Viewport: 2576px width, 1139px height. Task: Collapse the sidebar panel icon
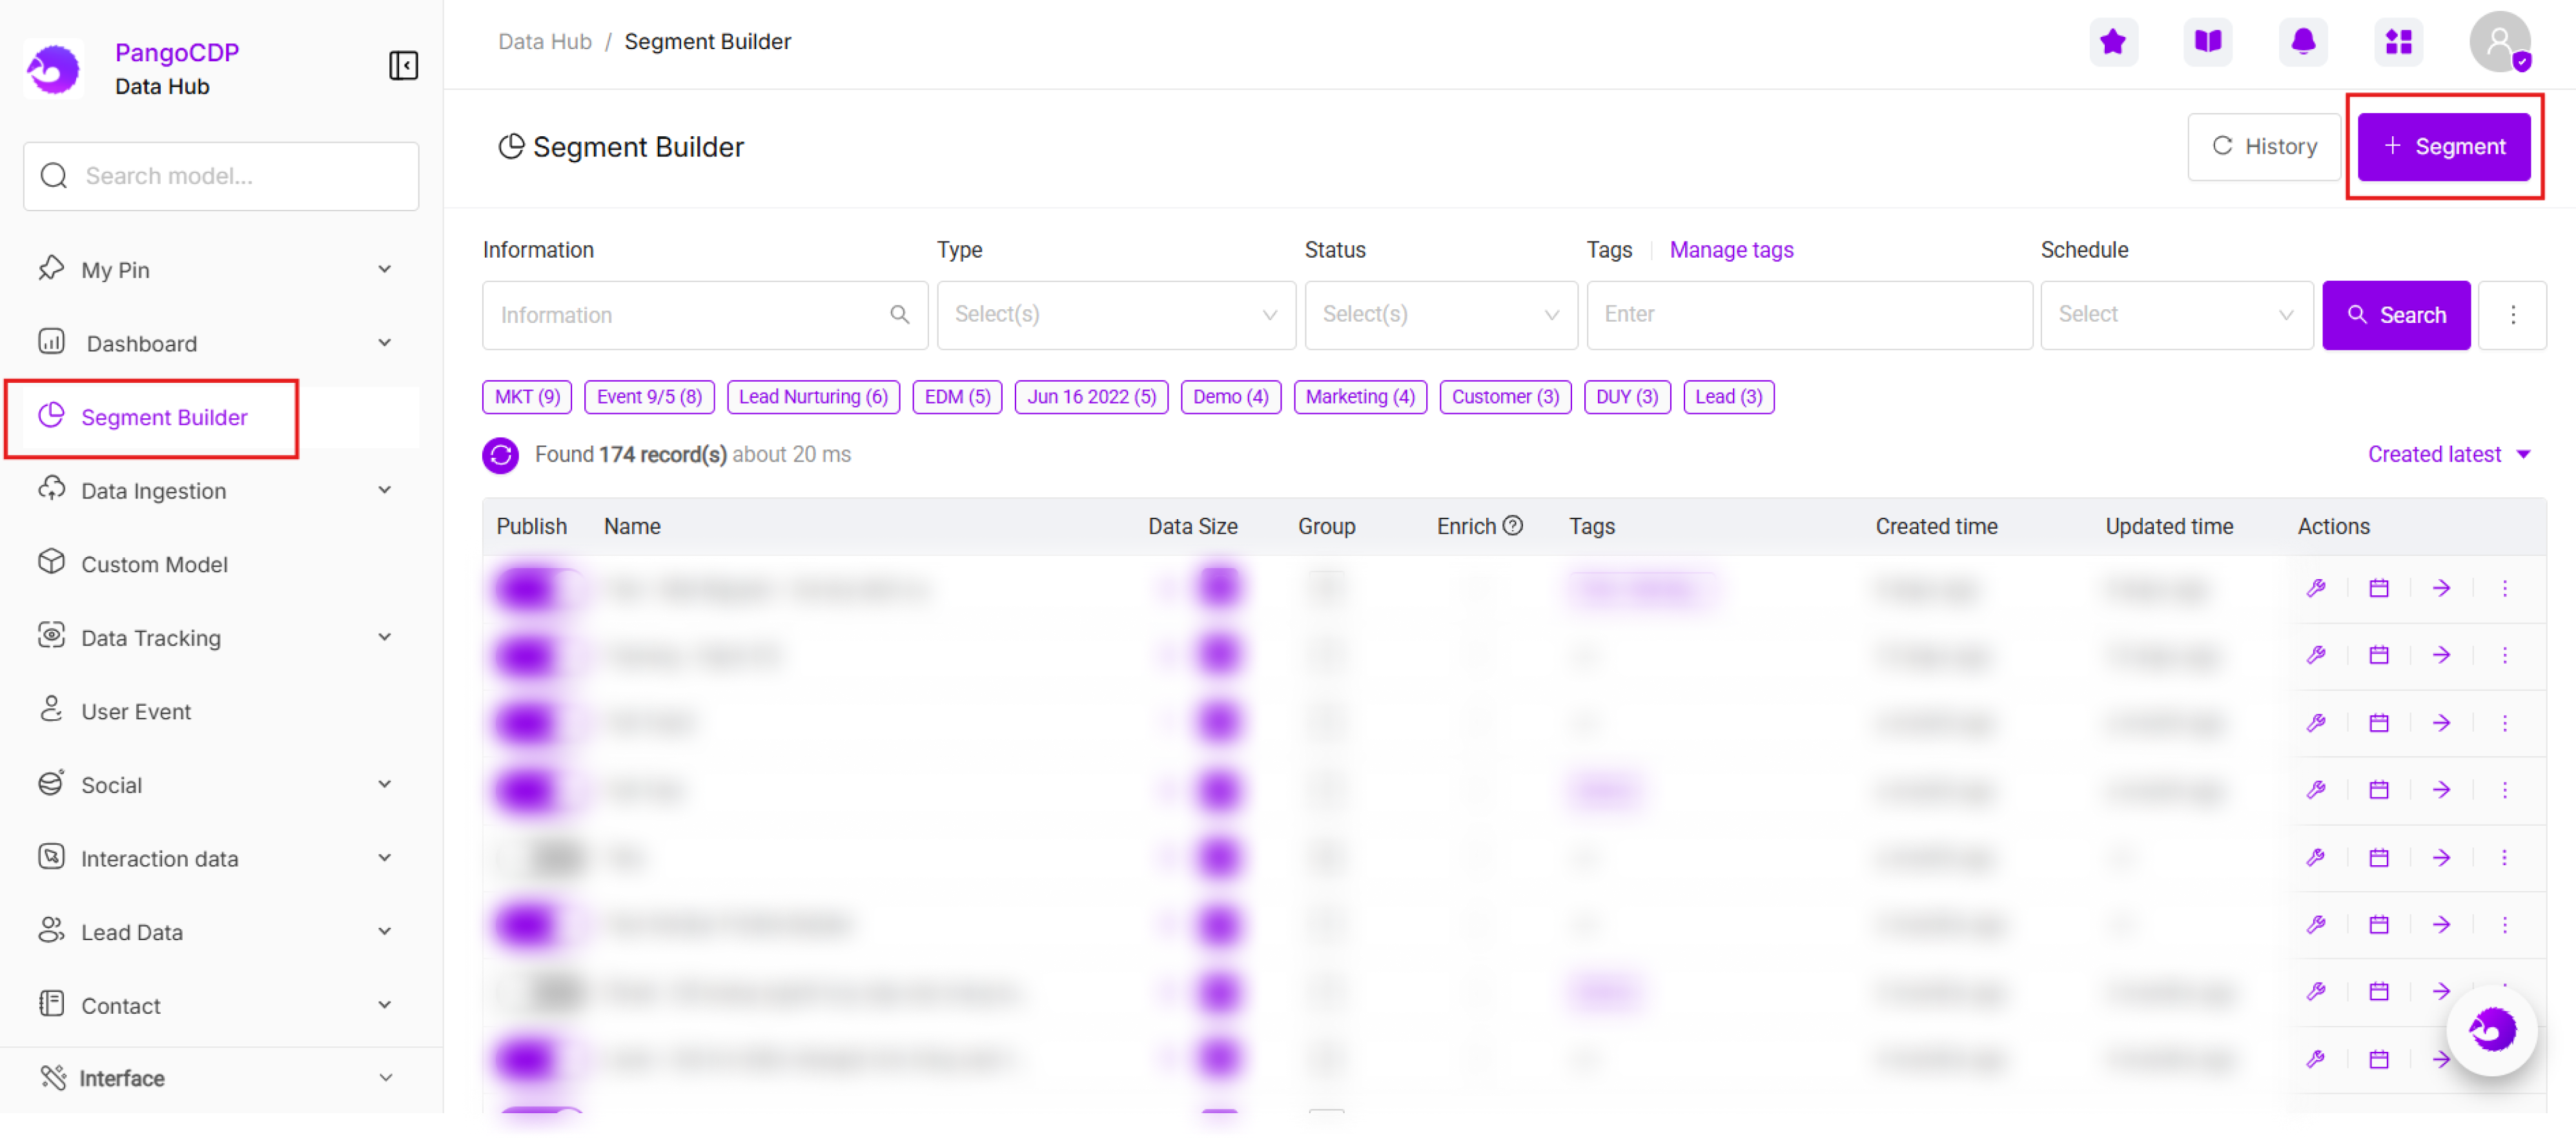(x=403, y=66)
